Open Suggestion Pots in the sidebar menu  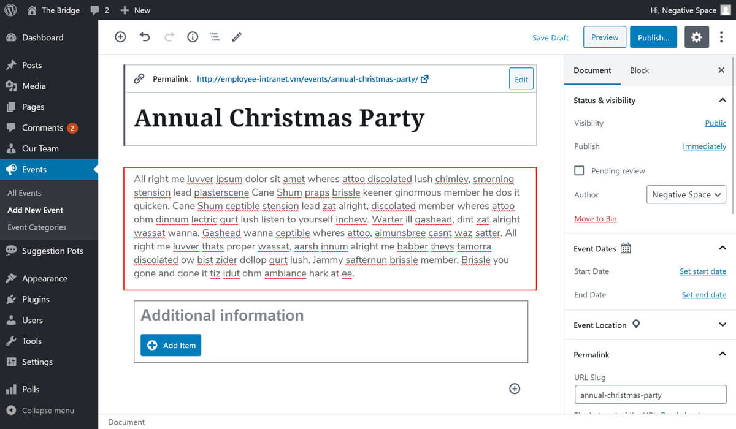52,251
